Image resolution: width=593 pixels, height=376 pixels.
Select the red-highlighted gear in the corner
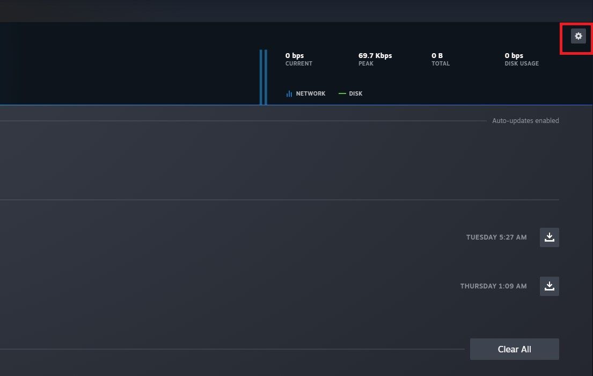point(577,35)
